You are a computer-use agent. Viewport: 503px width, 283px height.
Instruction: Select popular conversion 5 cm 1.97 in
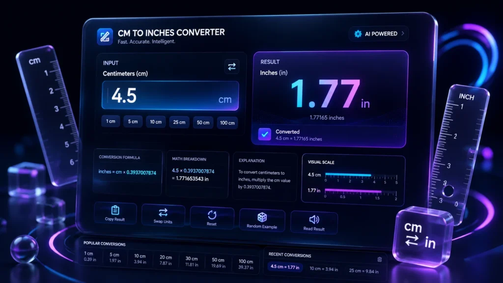point(115,257)
